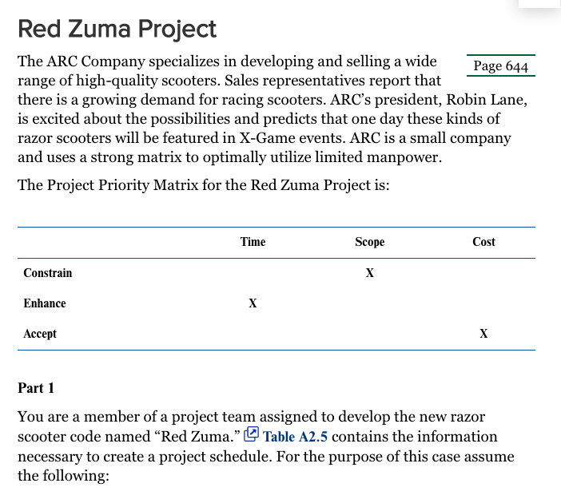Click the text 'the following:'
Screen dimensions: 561x503
[x=63, y=476]
